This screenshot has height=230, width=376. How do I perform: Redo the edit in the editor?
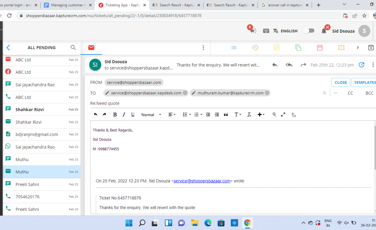tap(105, 115)
